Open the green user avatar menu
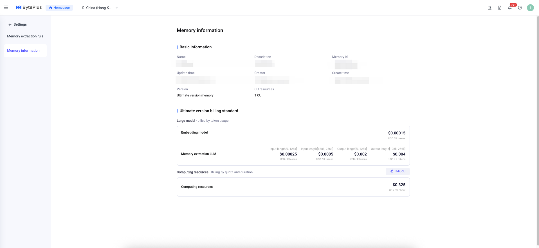539x248 pixels. click(530, 8)
